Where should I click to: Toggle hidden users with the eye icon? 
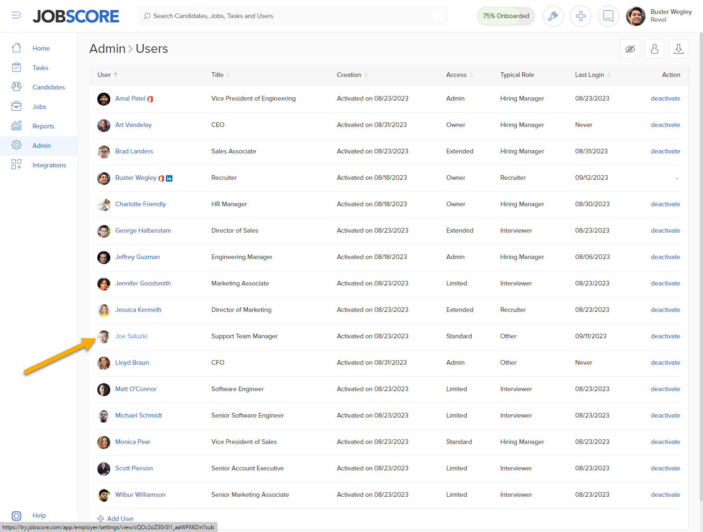pyautogui.click(x=630, y=49)
